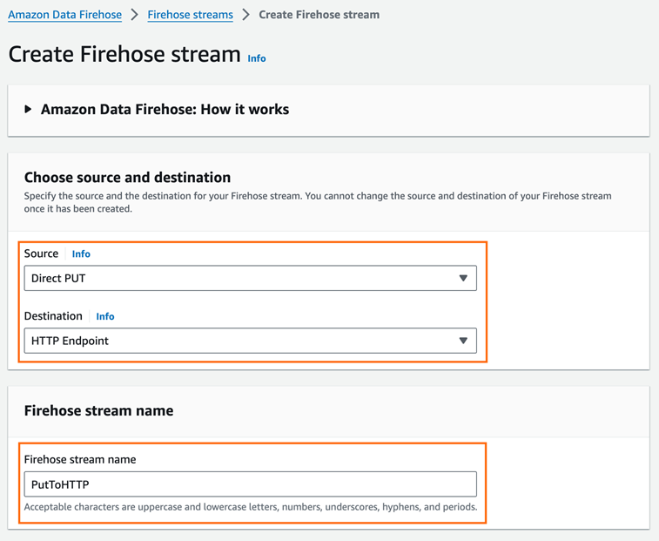This screenshot has height=541, width=659.
Task: Click the Choose source and destination heading
Action: (x=127, y=177)
